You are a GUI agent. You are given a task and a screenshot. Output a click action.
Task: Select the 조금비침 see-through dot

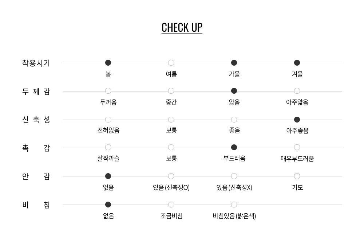171,205
